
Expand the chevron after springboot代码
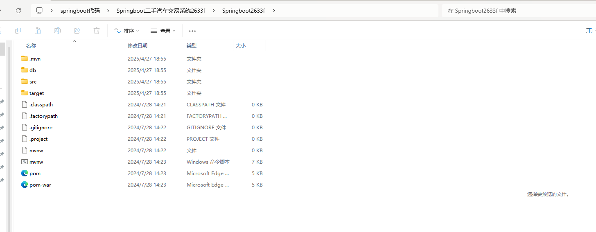(x=108, y=11)
